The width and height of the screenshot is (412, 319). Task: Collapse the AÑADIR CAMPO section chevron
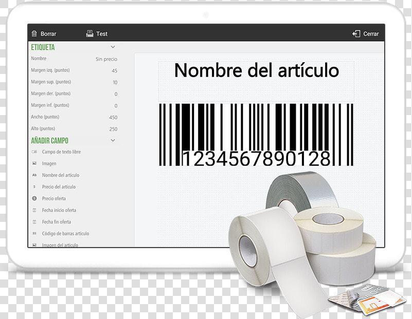point(113,140)
